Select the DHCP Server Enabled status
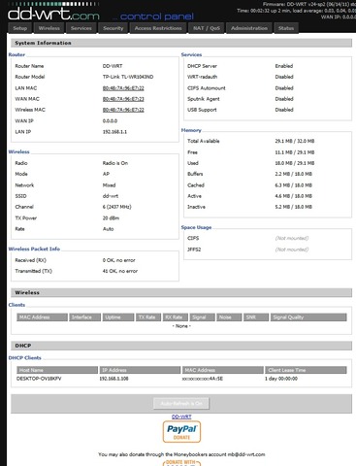Viewport: 356px width, 466px height. pos(284,66)
